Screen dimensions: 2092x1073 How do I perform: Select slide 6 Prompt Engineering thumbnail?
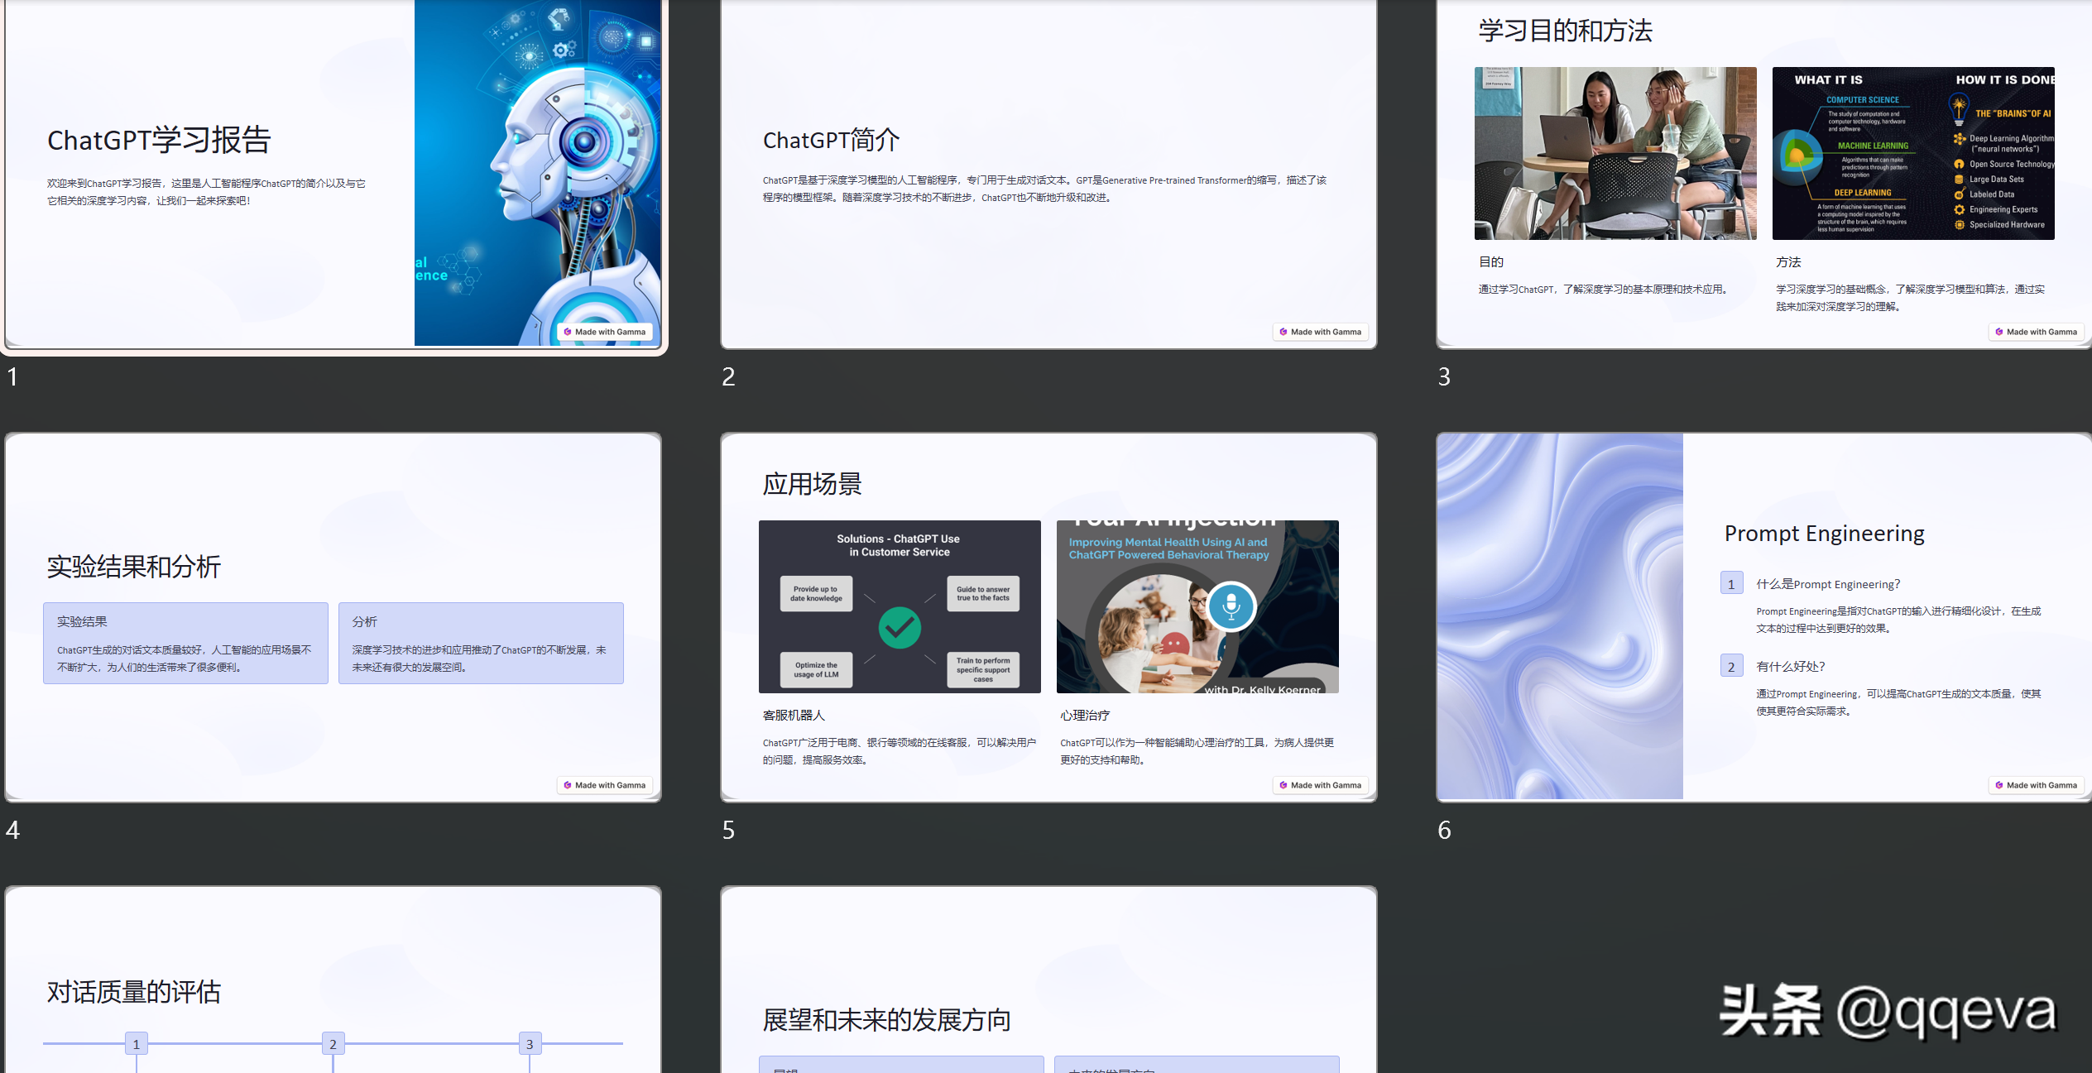pos(1764,617)
